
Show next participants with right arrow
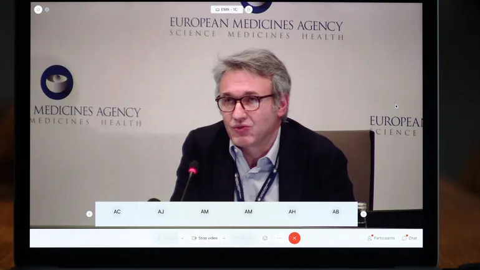(363, 214)
